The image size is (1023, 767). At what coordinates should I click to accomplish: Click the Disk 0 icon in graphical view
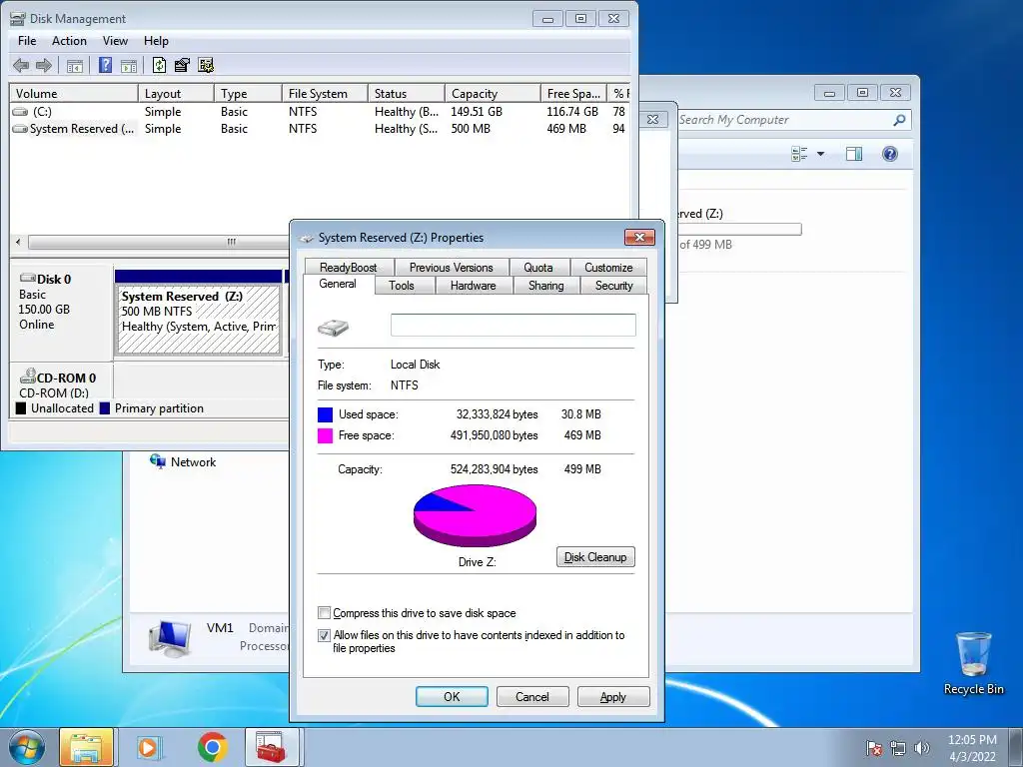[28, 279]
